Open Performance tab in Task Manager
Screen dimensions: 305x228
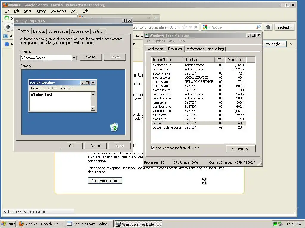(195, 49)
